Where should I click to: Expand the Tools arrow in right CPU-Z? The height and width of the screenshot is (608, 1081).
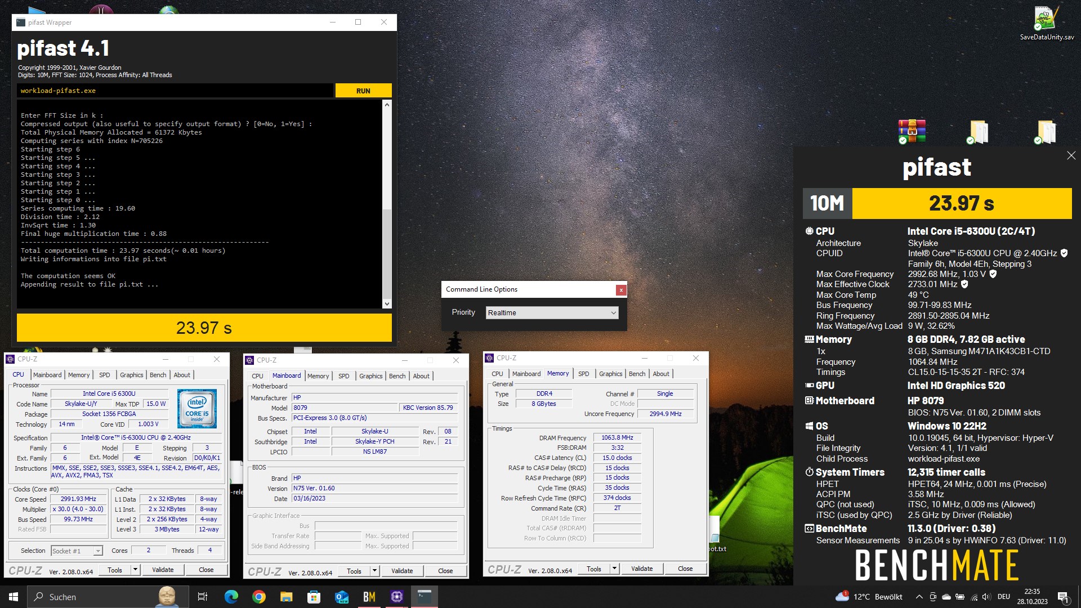click(x=614, y=569)
